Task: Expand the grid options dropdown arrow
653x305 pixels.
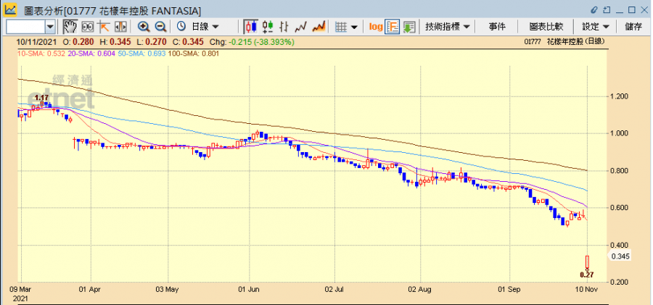Action: (354, 27)
